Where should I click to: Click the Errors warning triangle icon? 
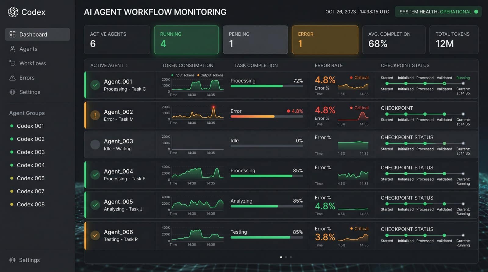[13, 78]
